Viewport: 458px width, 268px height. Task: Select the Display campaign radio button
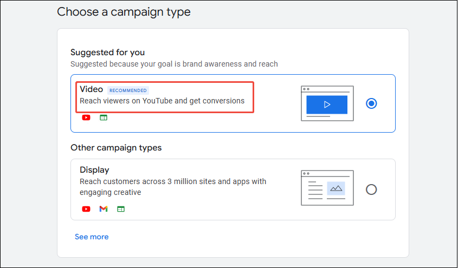point(371,189)
